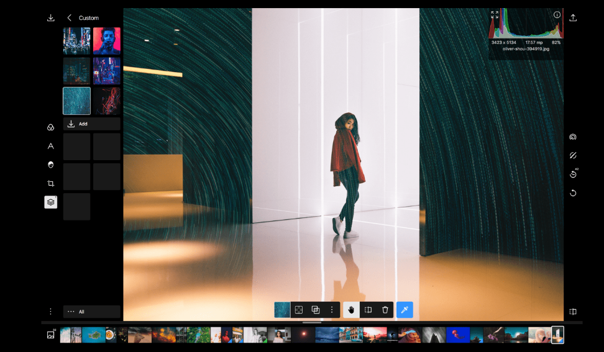Click the import download icon at top left
The width and height of the screenshot is (604, 352).
(x=50, y=18)
